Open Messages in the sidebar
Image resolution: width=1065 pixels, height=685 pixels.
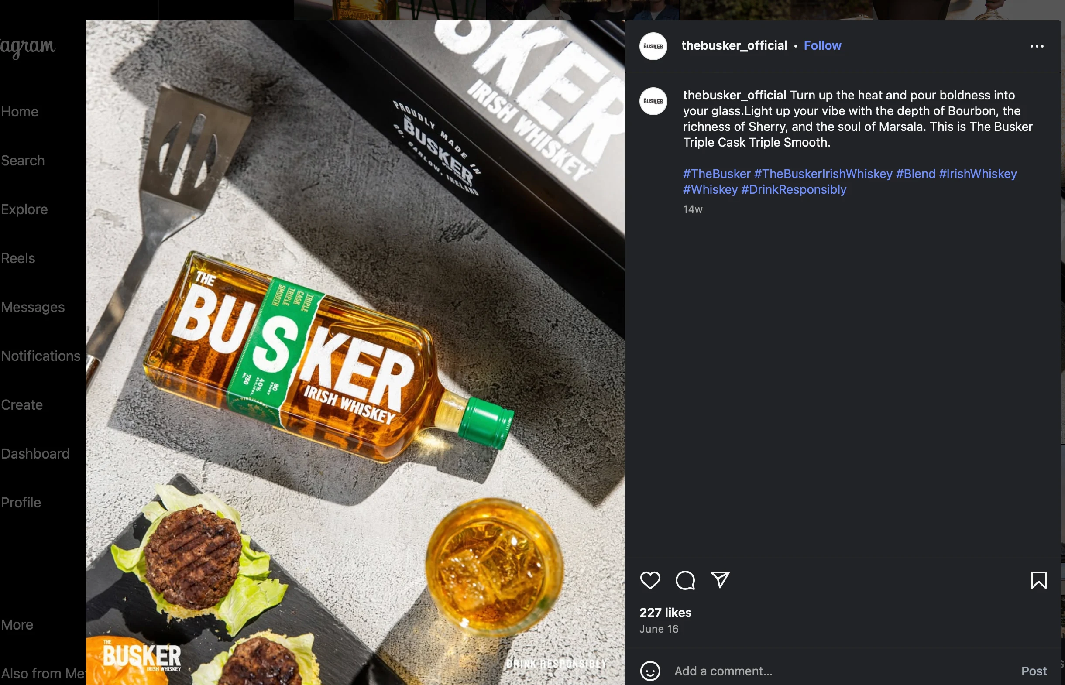point(32,307)
